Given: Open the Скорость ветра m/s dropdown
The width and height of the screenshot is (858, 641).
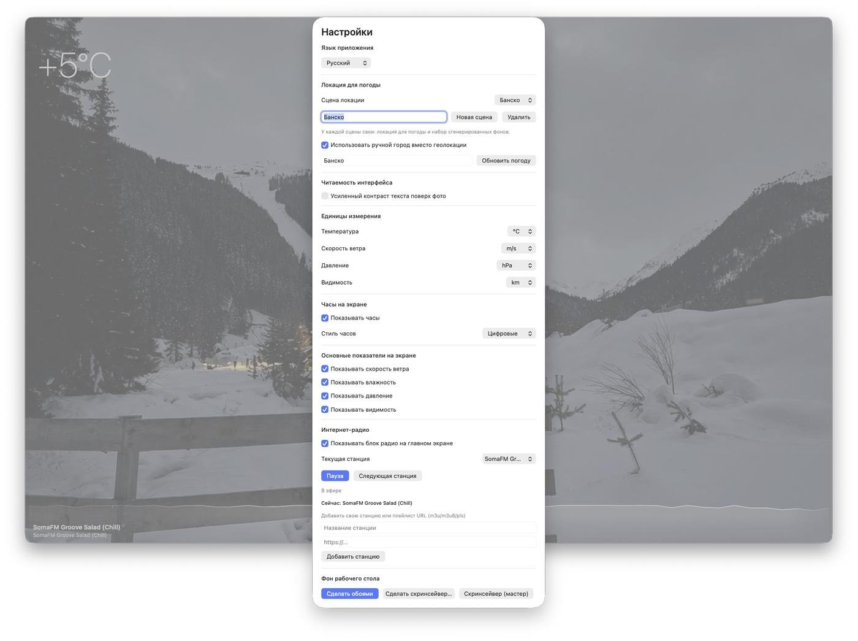Looking at the screenshot, I should point(518,248).
